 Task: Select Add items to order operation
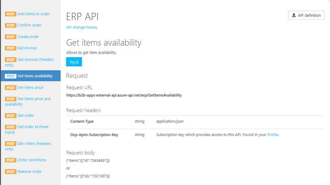[33, 14]
